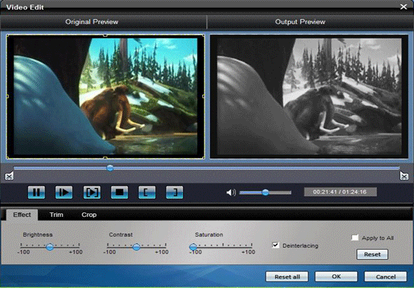Click the Contrast label

click(x=121, y=235)
